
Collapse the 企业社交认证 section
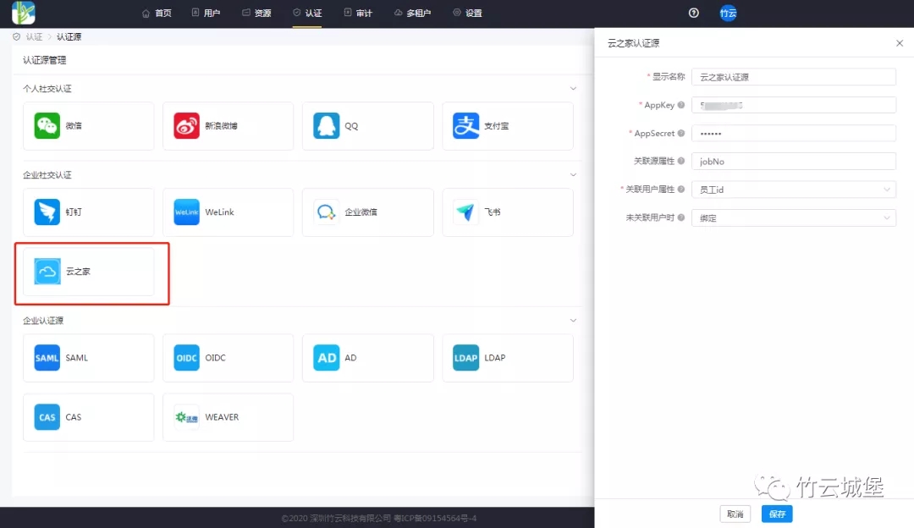[573, 175]
